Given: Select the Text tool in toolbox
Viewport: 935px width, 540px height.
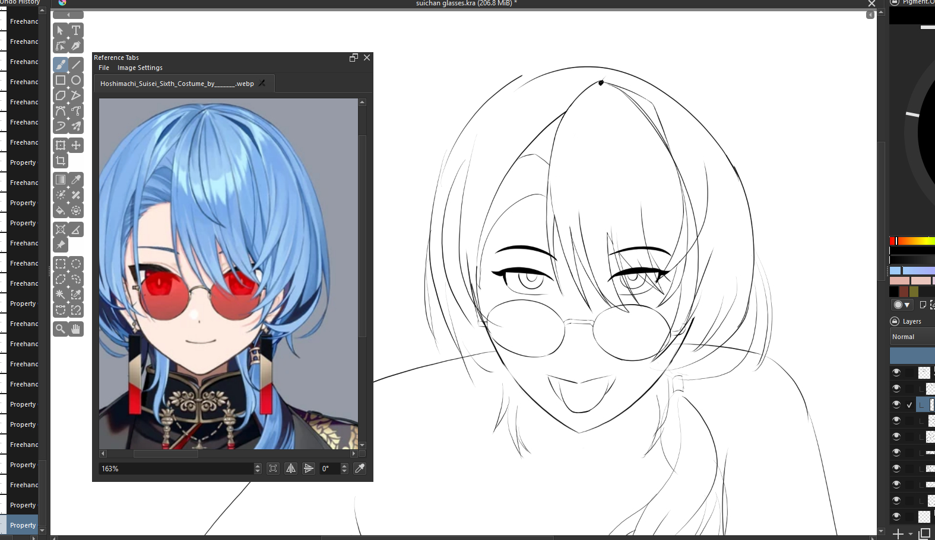Looking at the screenshot, I should (76, 30).
